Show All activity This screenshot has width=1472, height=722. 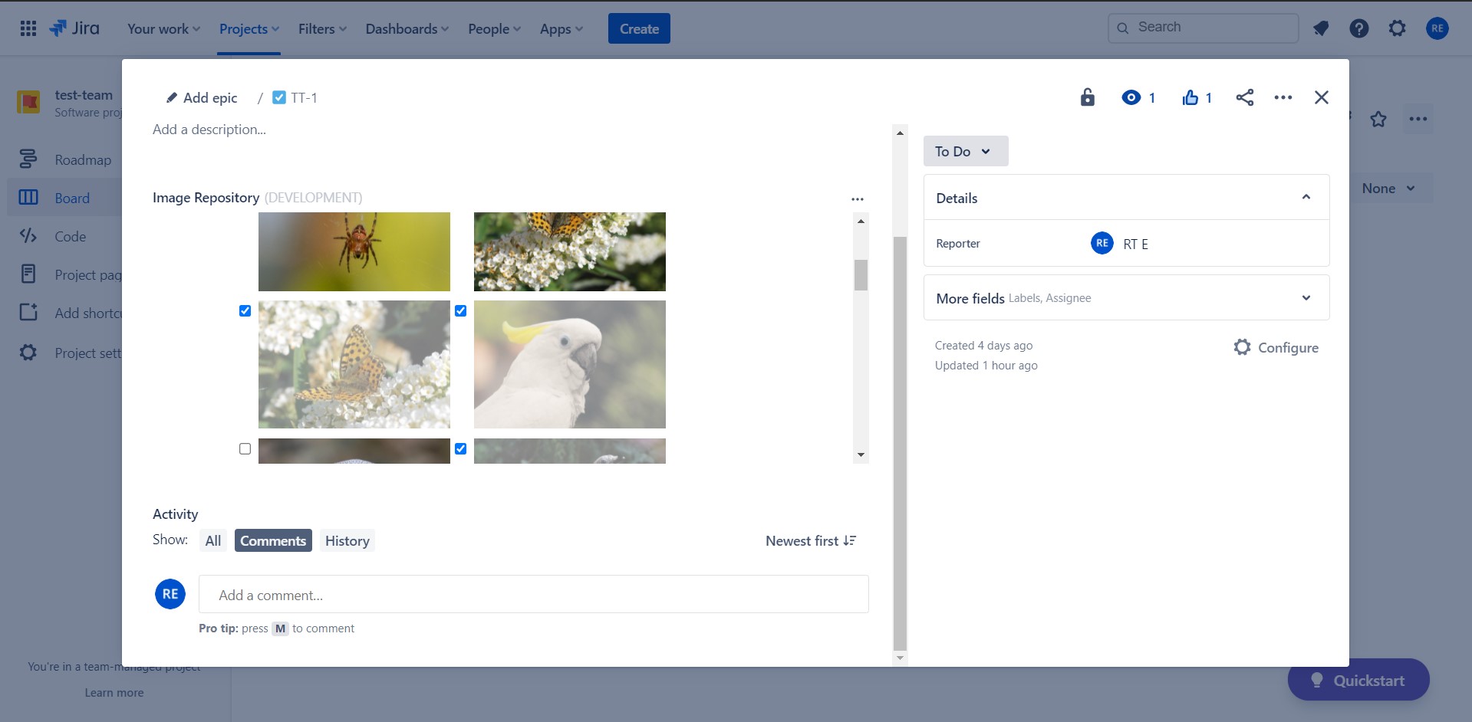pyautogui.click(x=212, y=540)
